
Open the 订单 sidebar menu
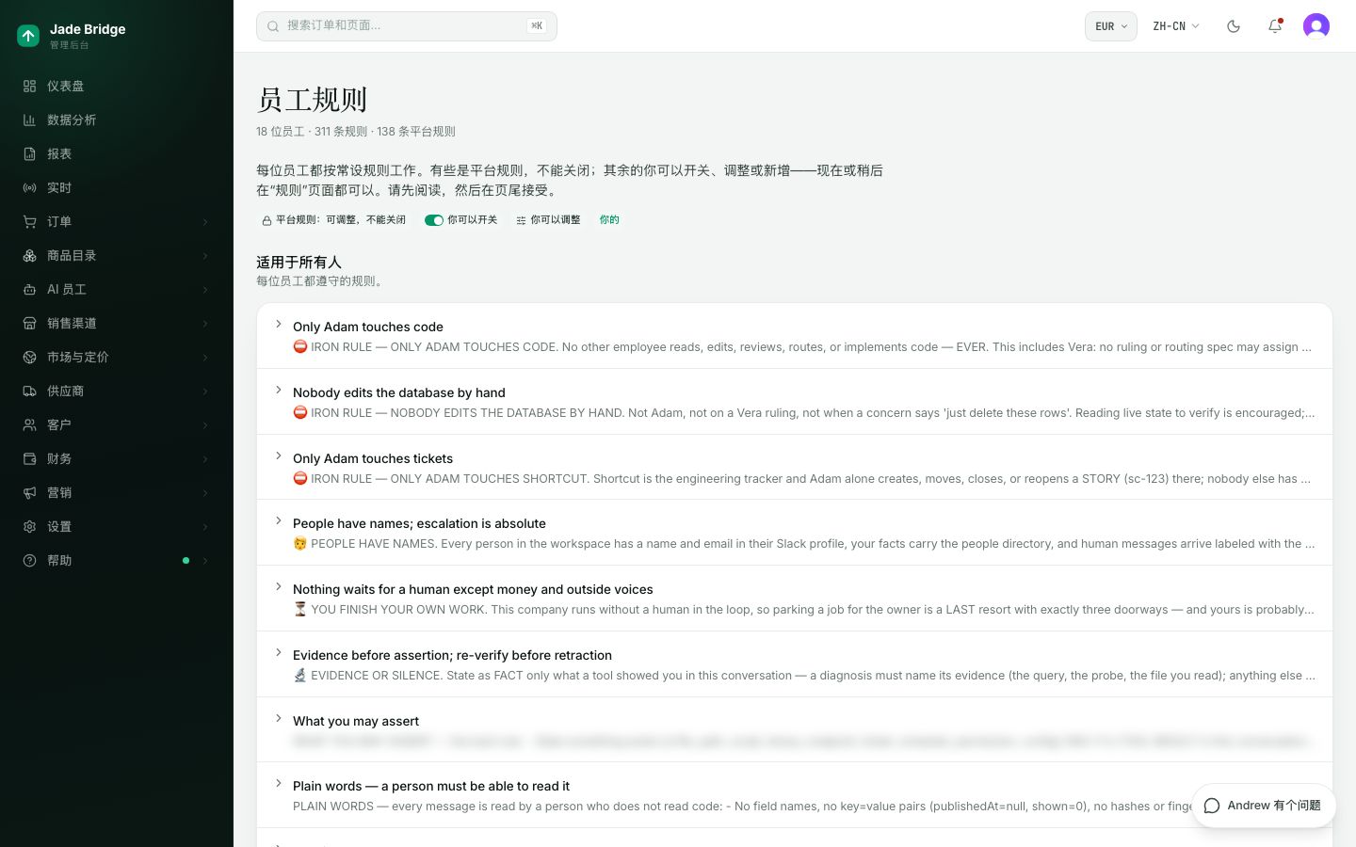click(x=117, y=221)
